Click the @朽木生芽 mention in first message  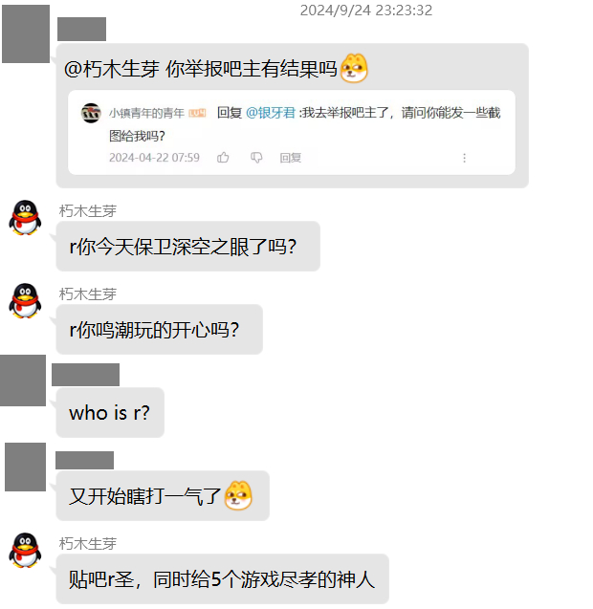pos(112,69)
